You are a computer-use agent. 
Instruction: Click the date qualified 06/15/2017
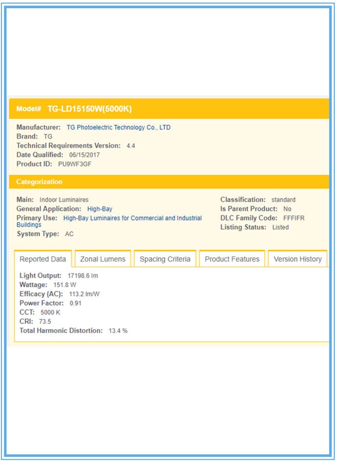(84, 155)
